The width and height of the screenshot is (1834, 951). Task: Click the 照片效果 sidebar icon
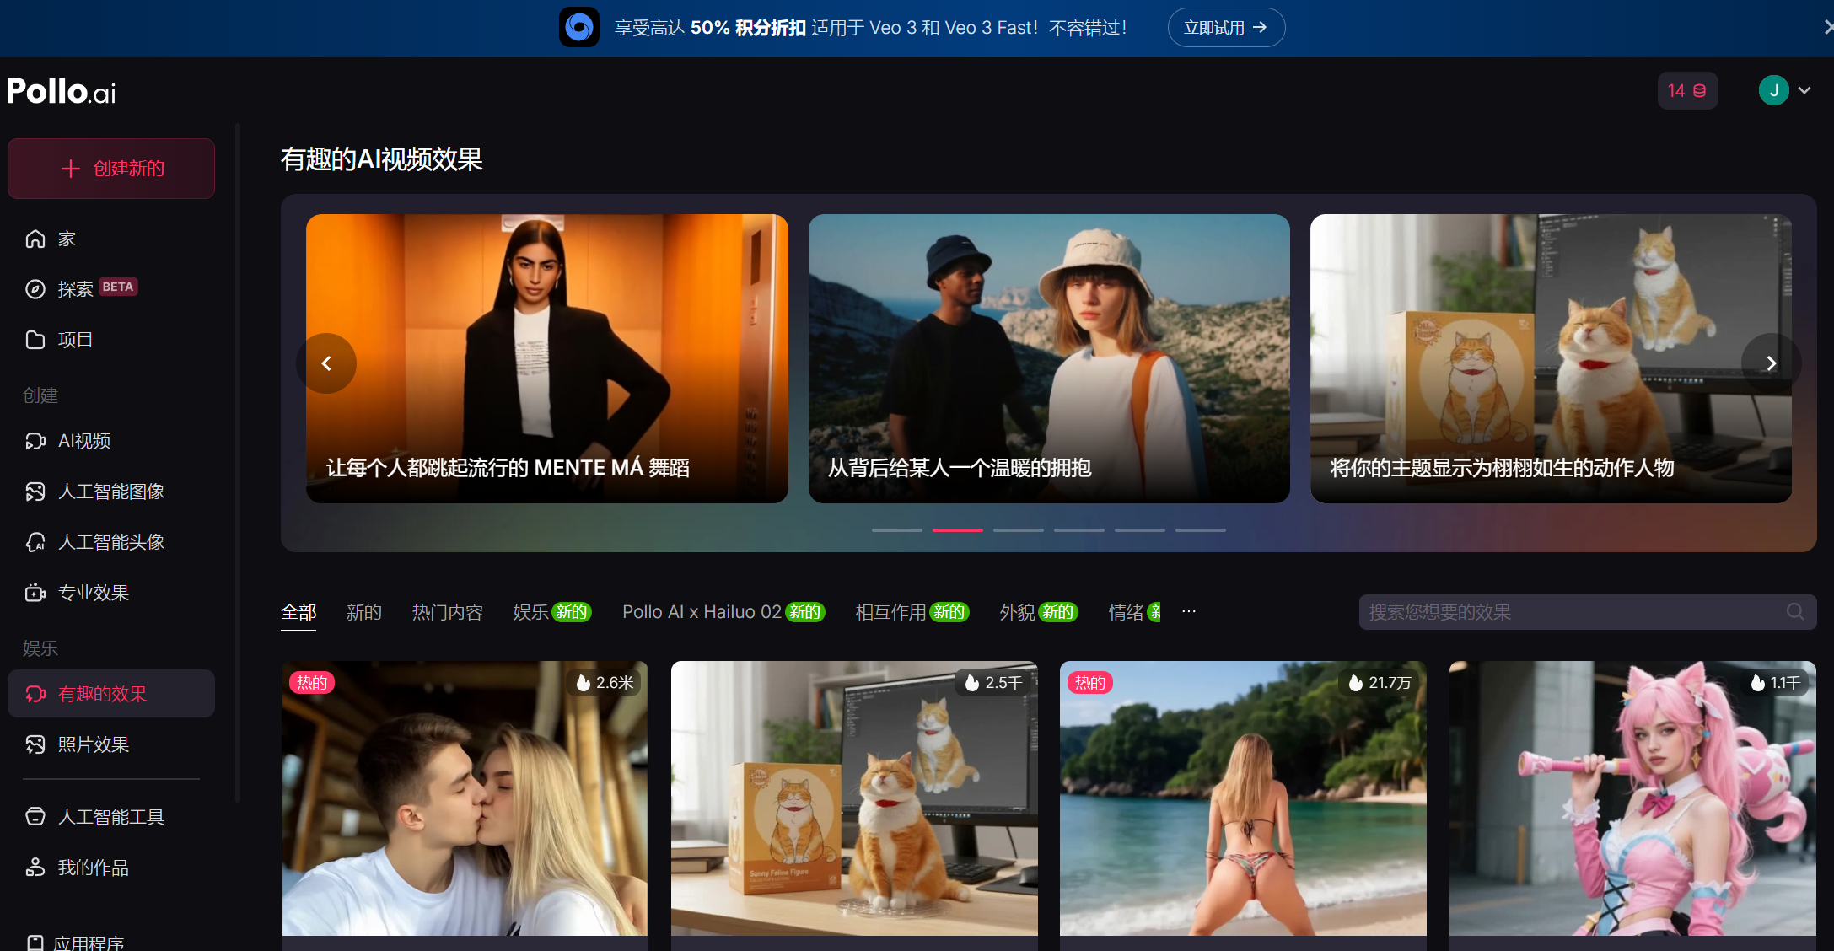coord(35,744)
